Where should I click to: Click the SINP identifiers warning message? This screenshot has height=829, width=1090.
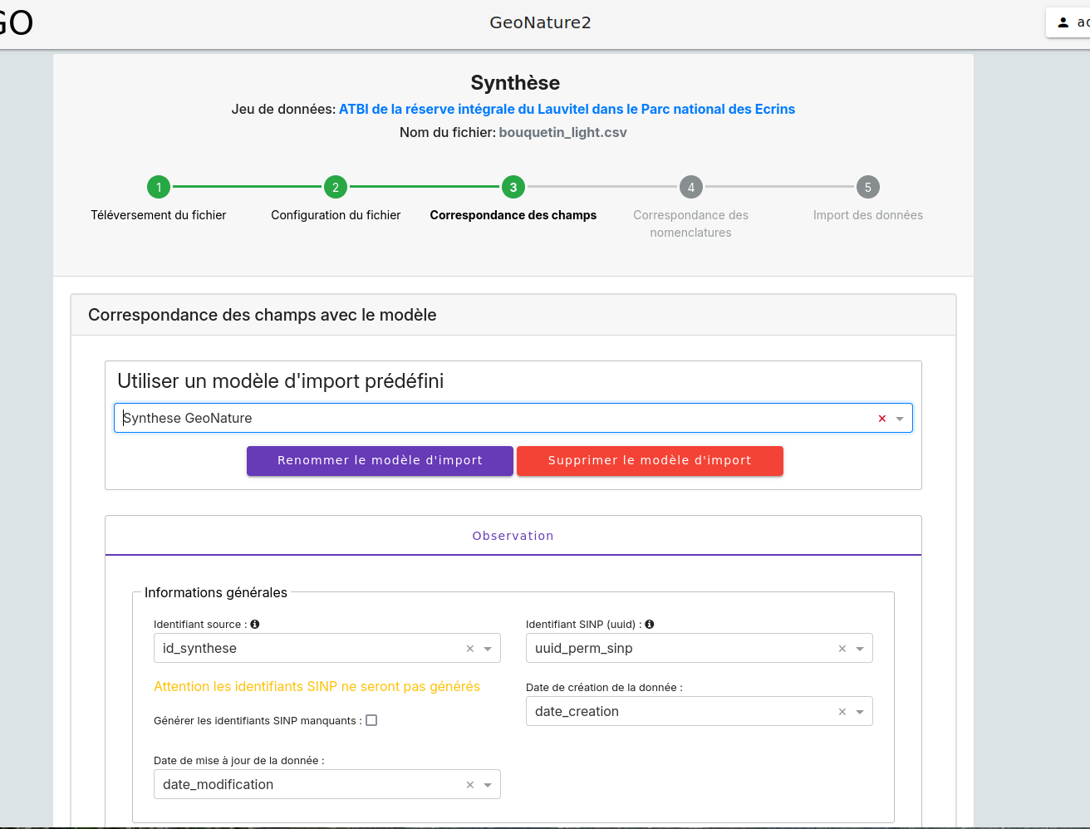(x=317, y=686)
